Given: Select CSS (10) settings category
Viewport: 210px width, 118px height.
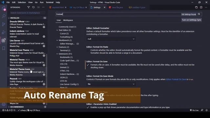Looking at the screenshot, I should pyautogui.click(x=64, y=64).
